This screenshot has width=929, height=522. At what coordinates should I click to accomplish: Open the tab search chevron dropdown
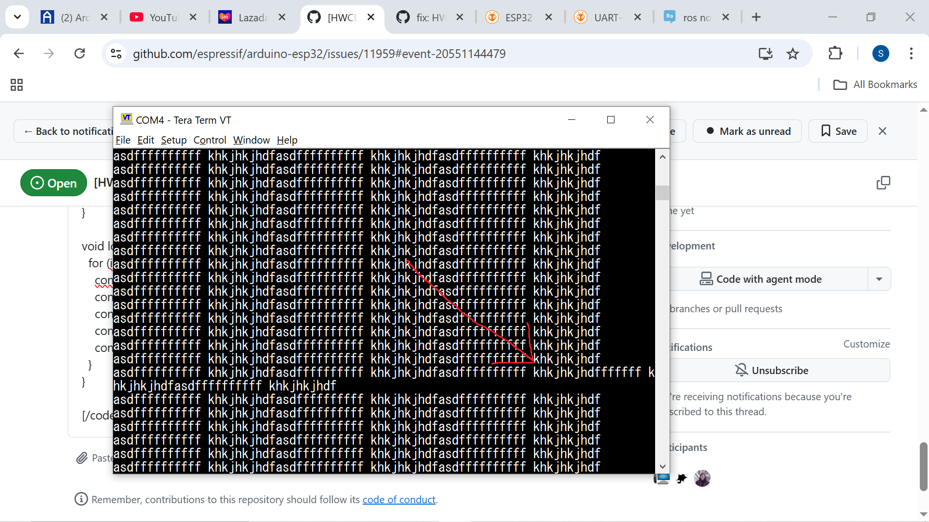point(17,17)
